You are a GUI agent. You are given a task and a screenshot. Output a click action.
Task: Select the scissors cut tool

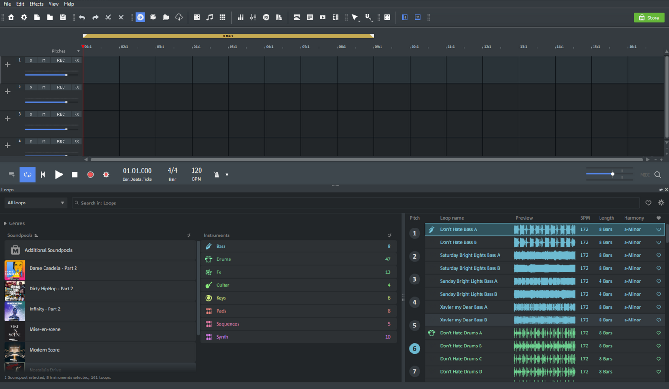pos(108,17)
